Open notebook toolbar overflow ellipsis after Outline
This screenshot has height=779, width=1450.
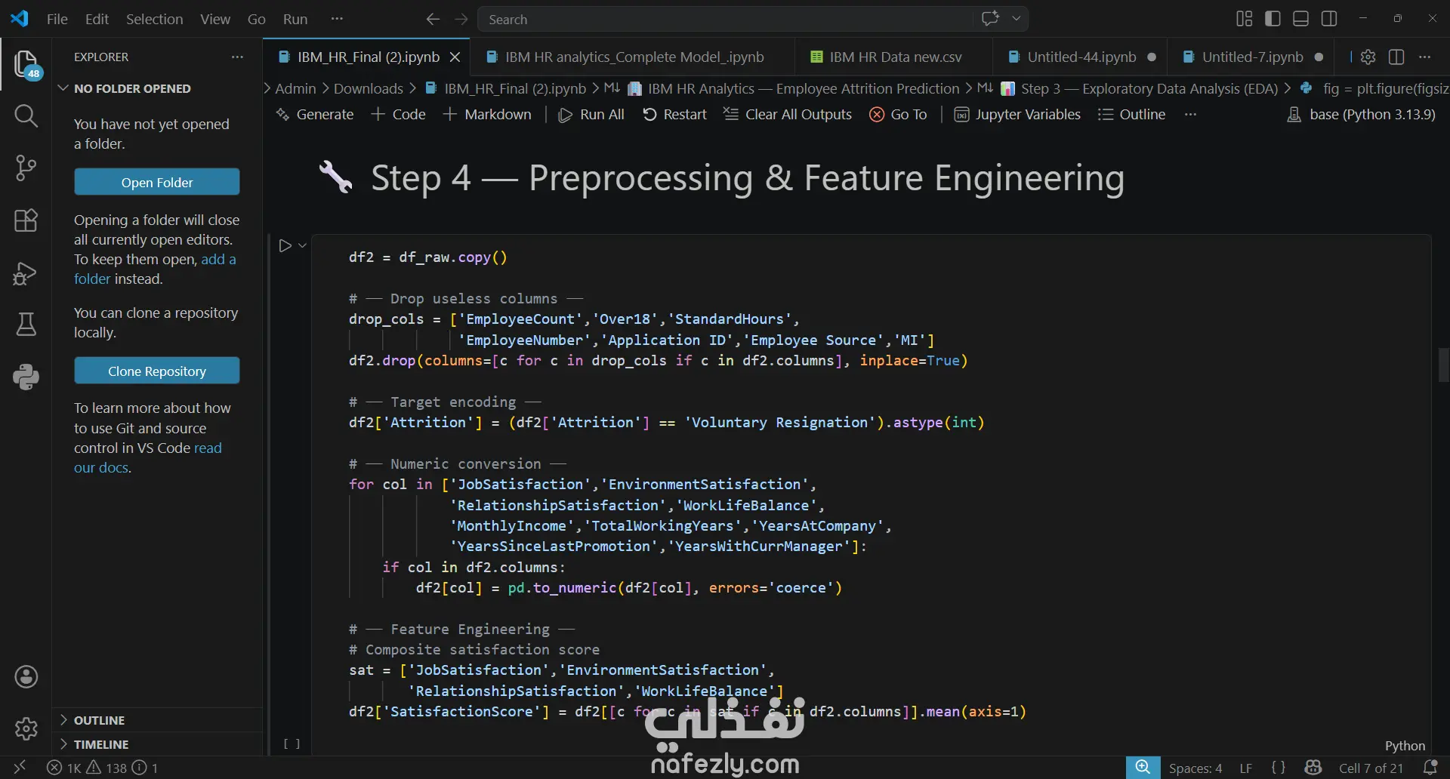coord(1190,114)
